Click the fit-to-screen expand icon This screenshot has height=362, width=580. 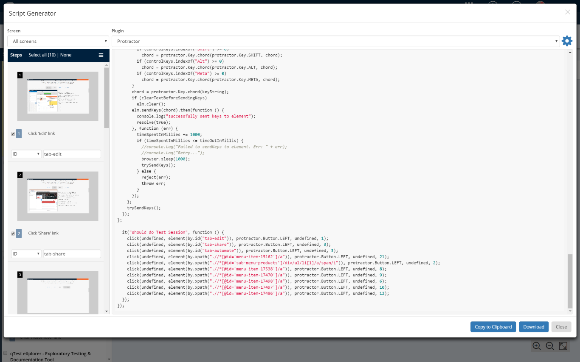pos(563,346)
